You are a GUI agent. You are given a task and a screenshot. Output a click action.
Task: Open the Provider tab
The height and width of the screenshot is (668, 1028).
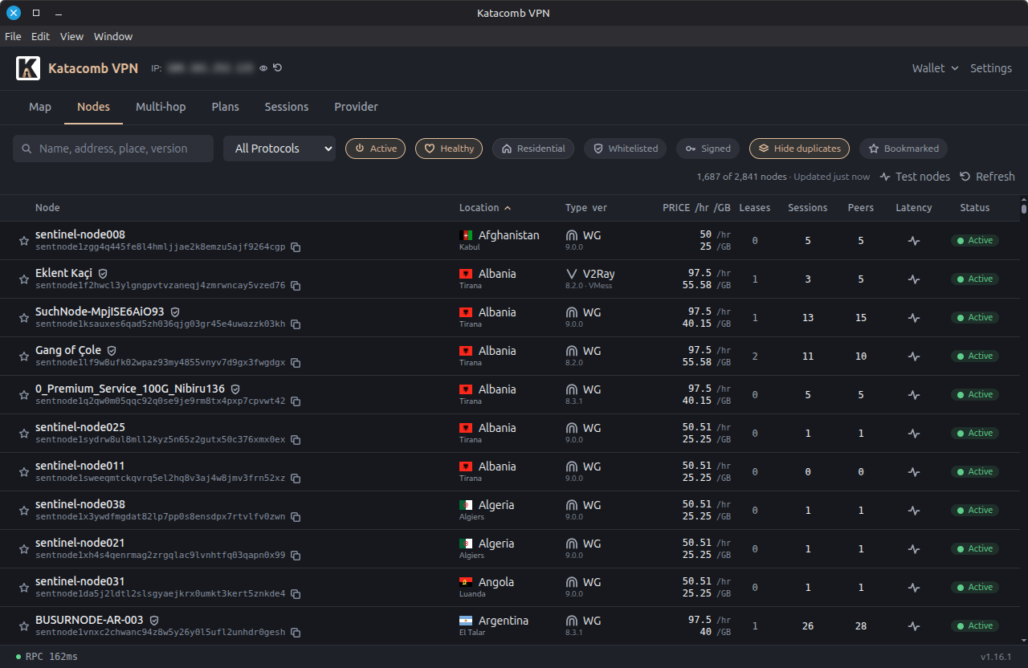pyautogui.click(x=356, y=107)
